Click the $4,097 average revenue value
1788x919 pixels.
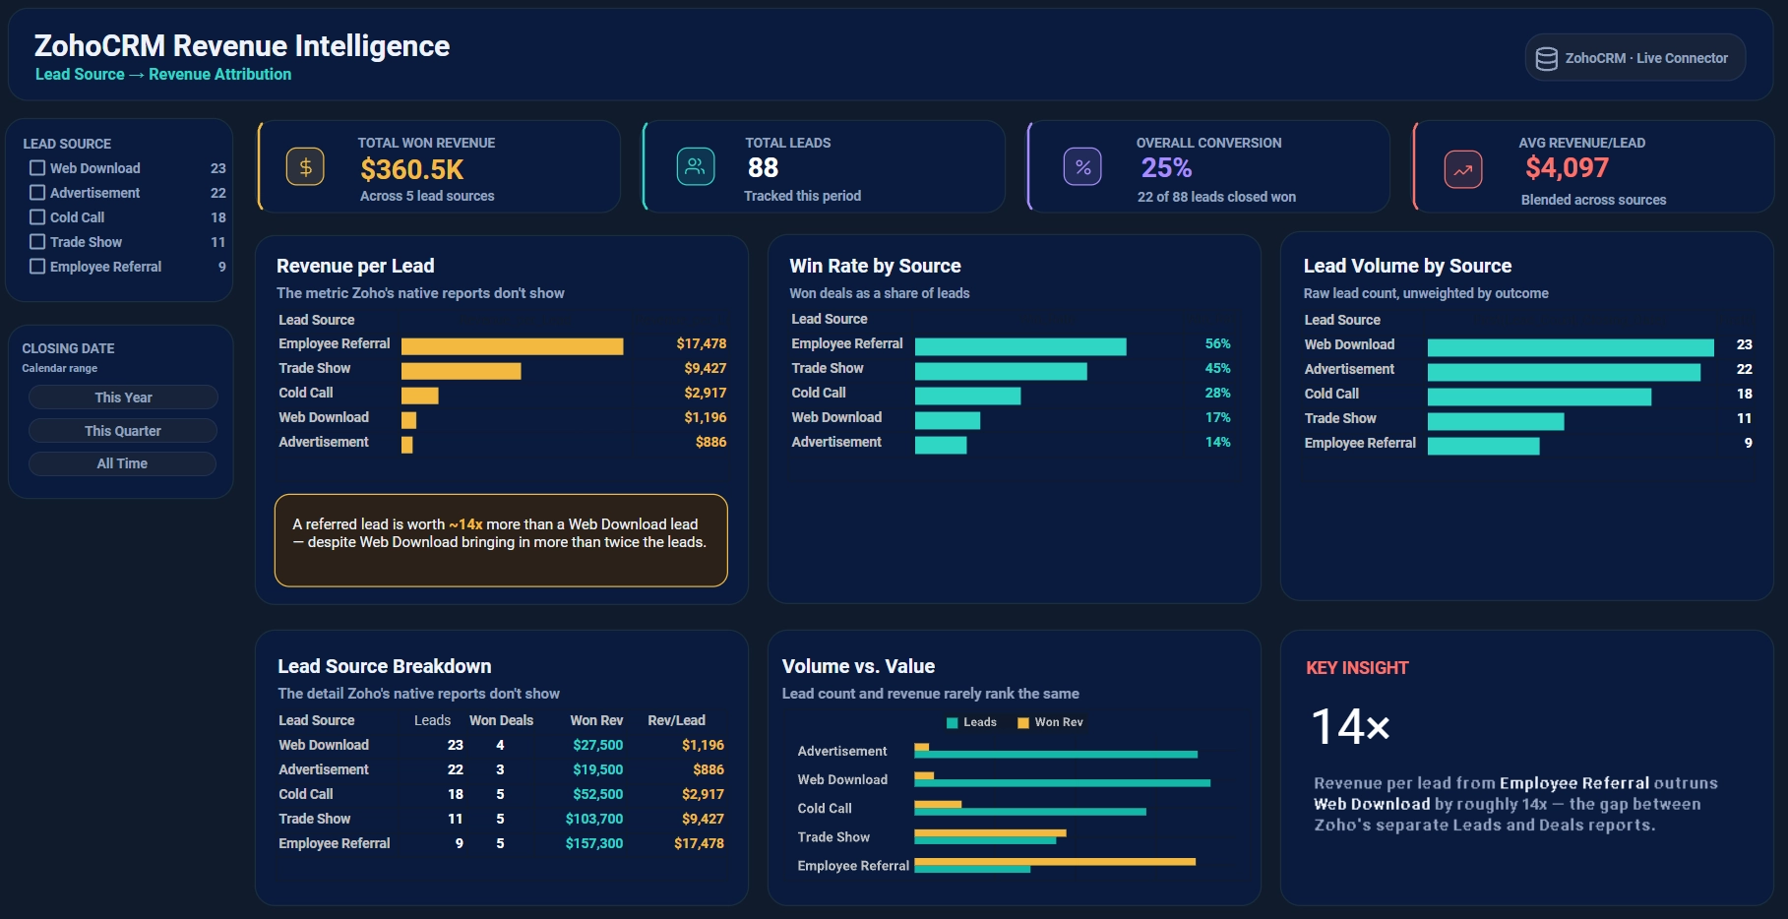point(1567,168)
